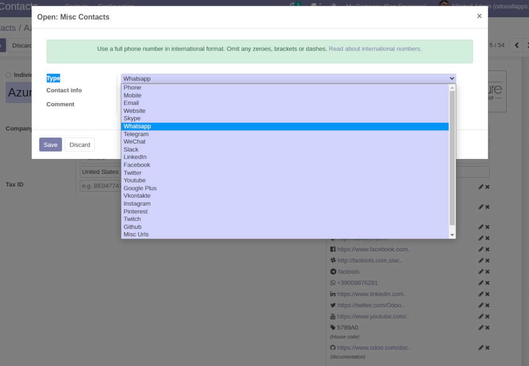Click the United States country field
Screen dimensions: 529x366
pos(100,172)
